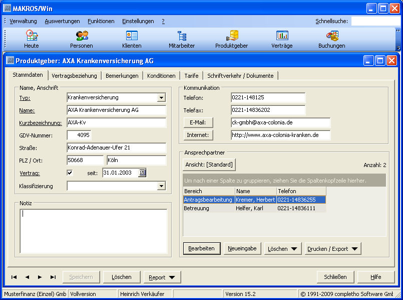Switch to the Konditionen tab
Image resolution: width=403 pixels, height=300 pixels.
coord(161,76)
